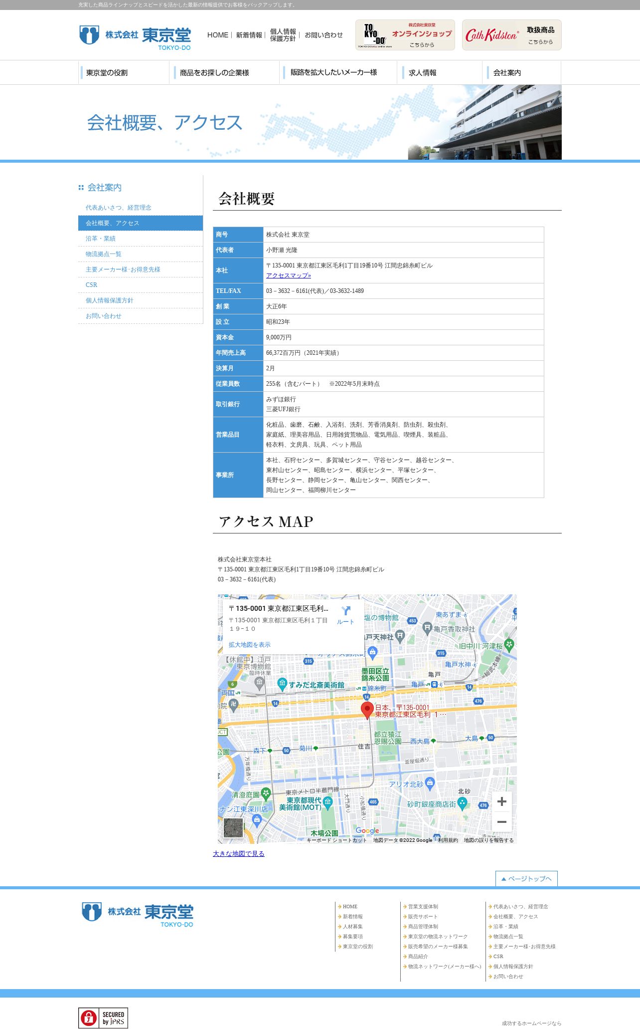Click キーボード ショートカット on the map footer
This screenshot has height=1029, width=640.
(x=336, y=840)
